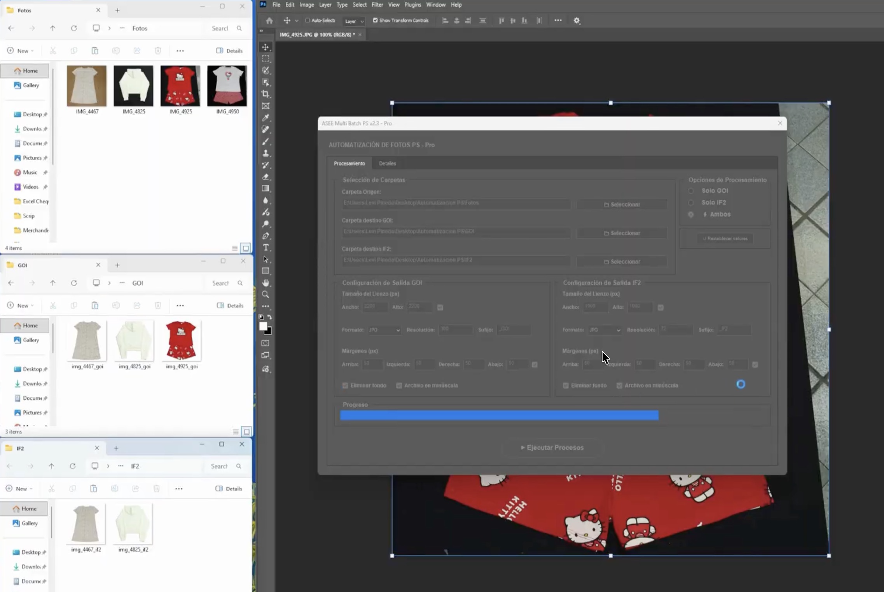
Task: Expand the New menu in Fotos window
Action: 21,51
